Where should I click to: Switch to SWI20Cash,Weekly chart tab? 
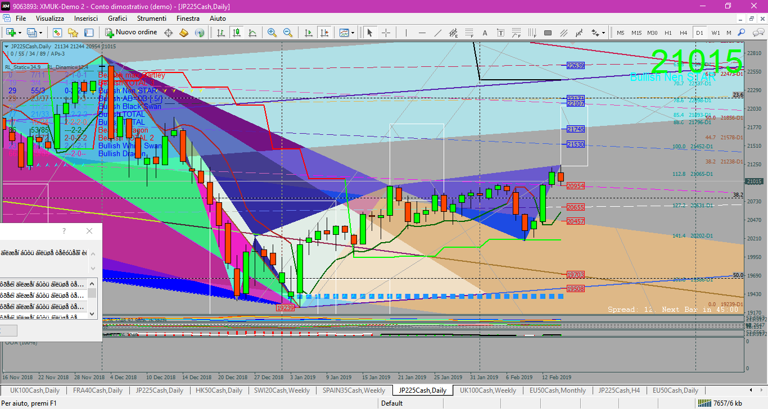point(282,390)
